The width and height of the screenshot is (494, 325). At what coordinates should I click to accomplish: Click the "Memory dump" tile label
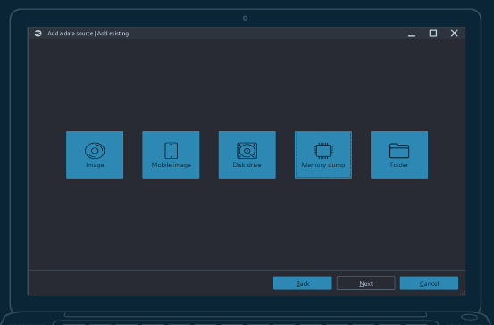click(x=323, y=165)
